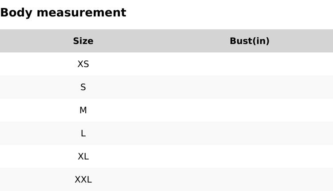
Task: Click the white area below the XXL row
Action: (x=166, y=190)
